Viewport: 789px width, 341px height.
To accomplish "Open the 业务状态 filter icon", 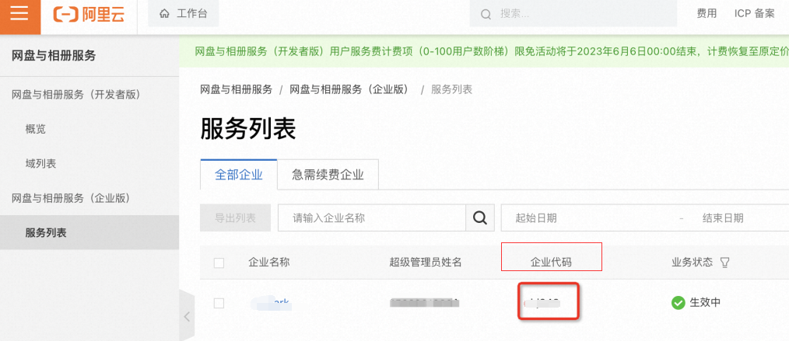I will (x=724, y=262).
